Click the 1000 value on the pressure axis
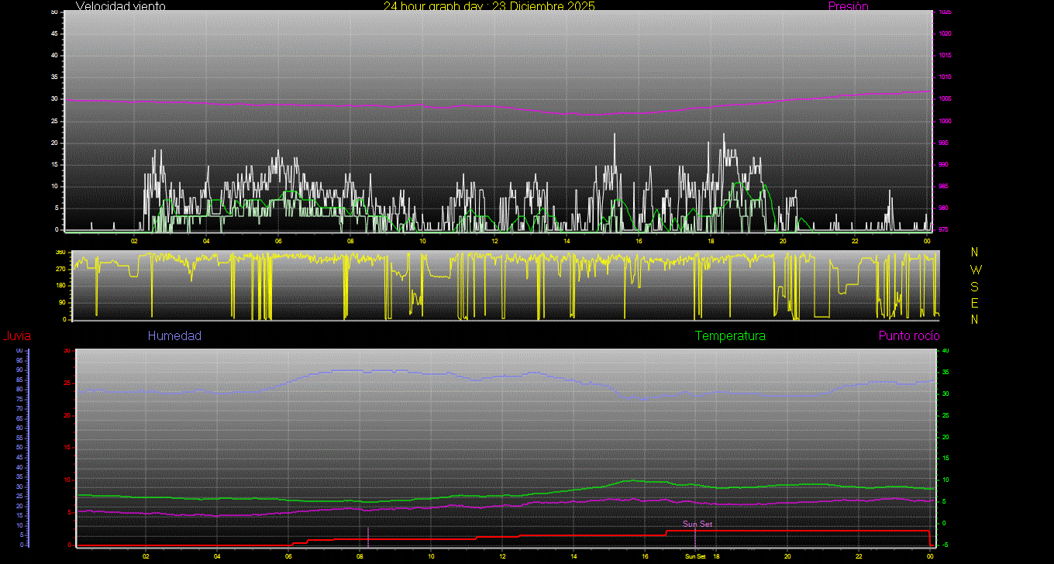This screenshot has width=1054, height=564. tap(945, 122)
